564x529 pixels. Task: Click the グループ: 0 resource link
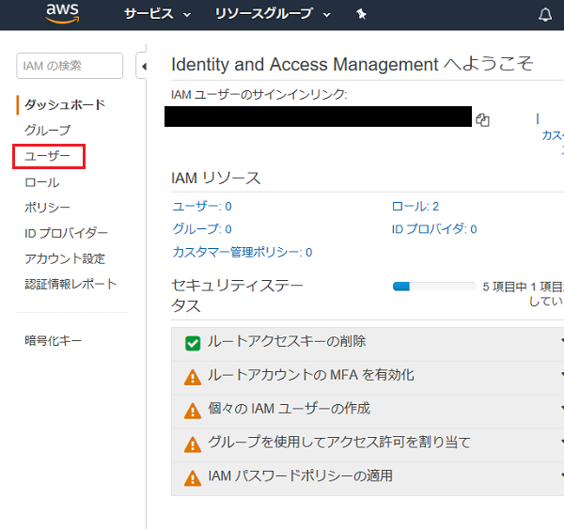click(202, 229)
